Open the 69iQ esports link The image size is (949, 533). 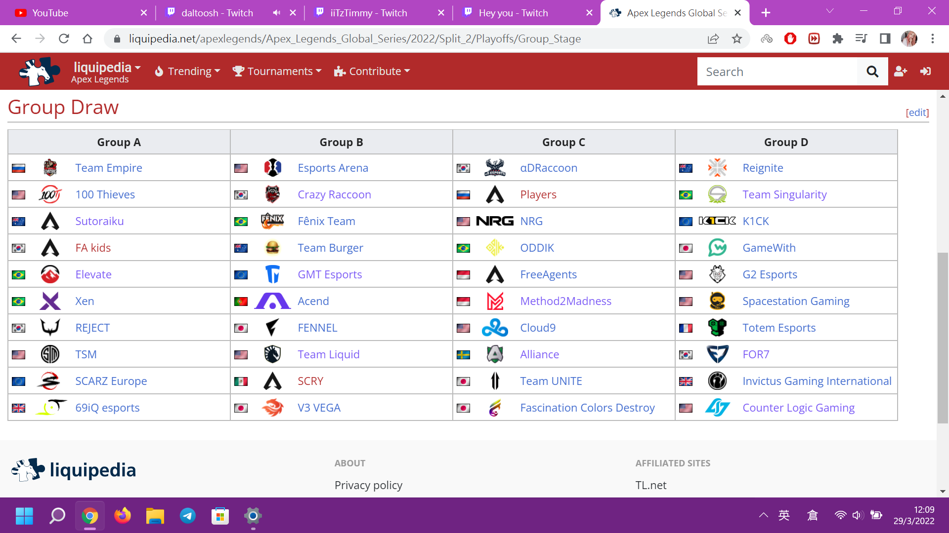pos(107,408)
